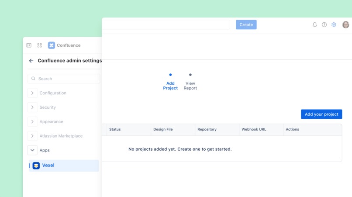Expand the Security section

[32, 107]
